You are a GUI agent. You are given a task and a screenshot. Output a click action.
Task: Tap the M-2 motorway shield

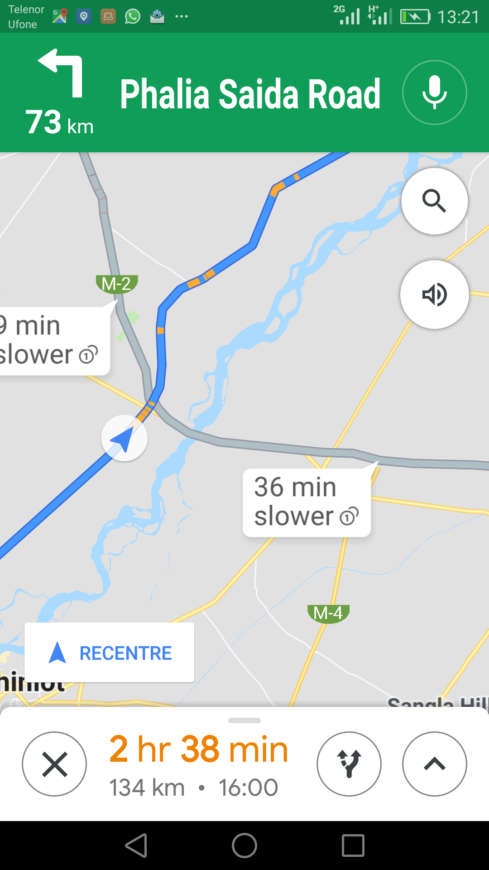pyautogui.click(x=117, y=284)
